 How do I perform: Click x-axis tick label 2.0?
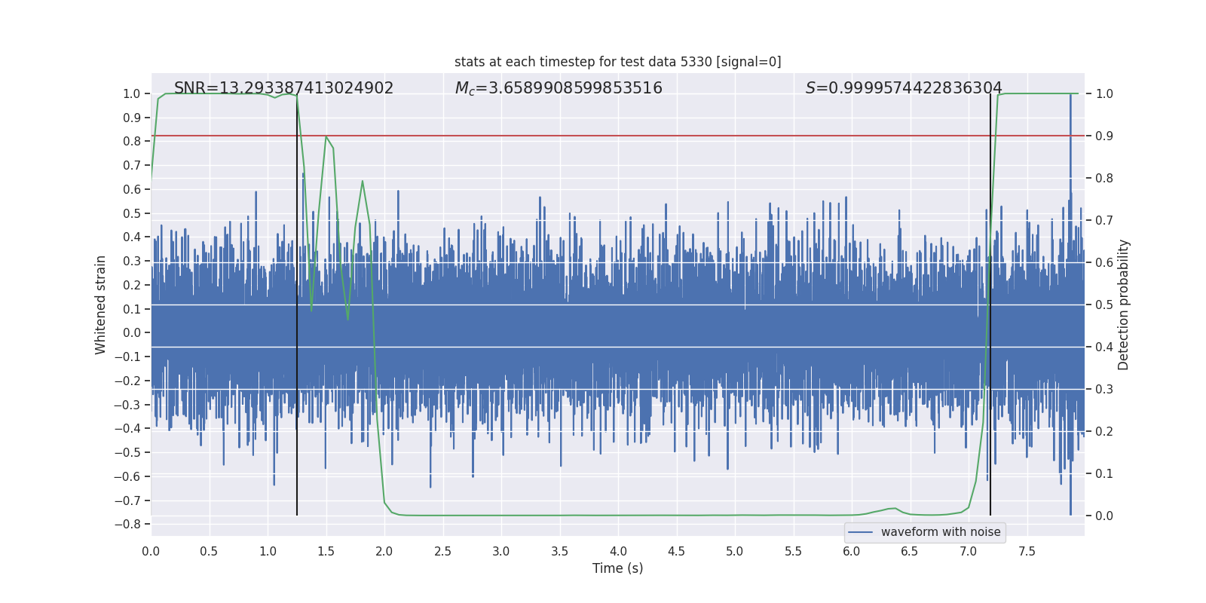[x=384, y=552]
